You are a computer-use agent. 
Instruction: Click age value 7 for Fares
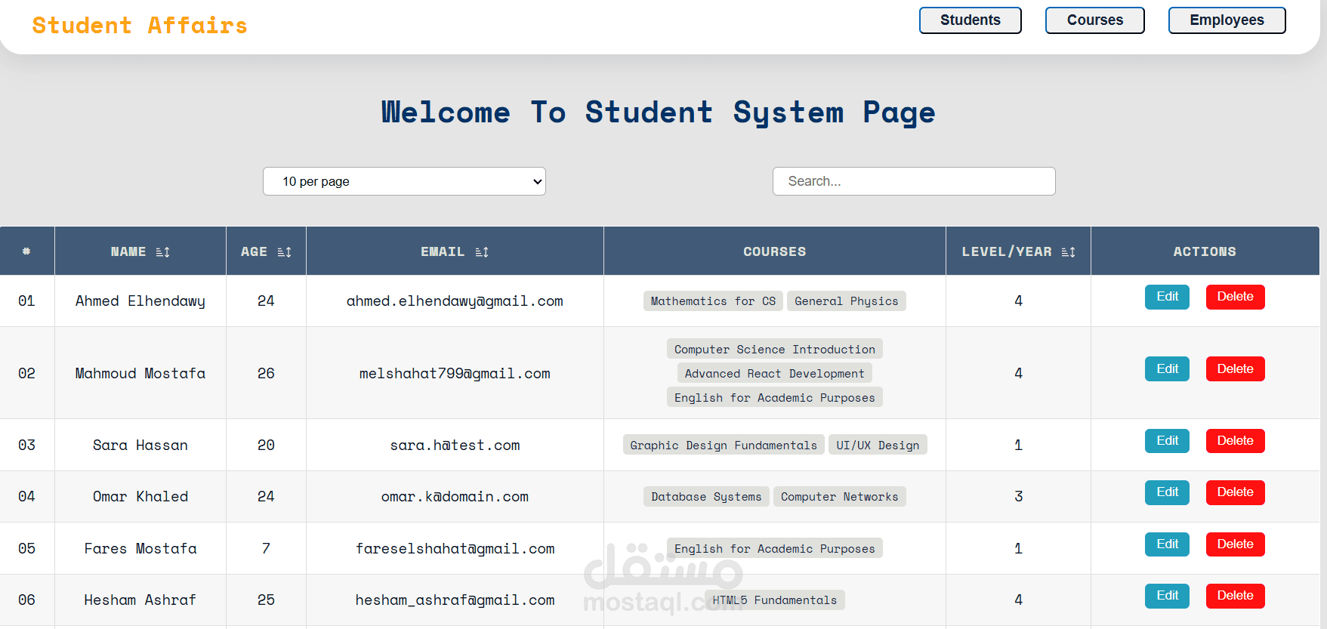(x=266, y=549)
